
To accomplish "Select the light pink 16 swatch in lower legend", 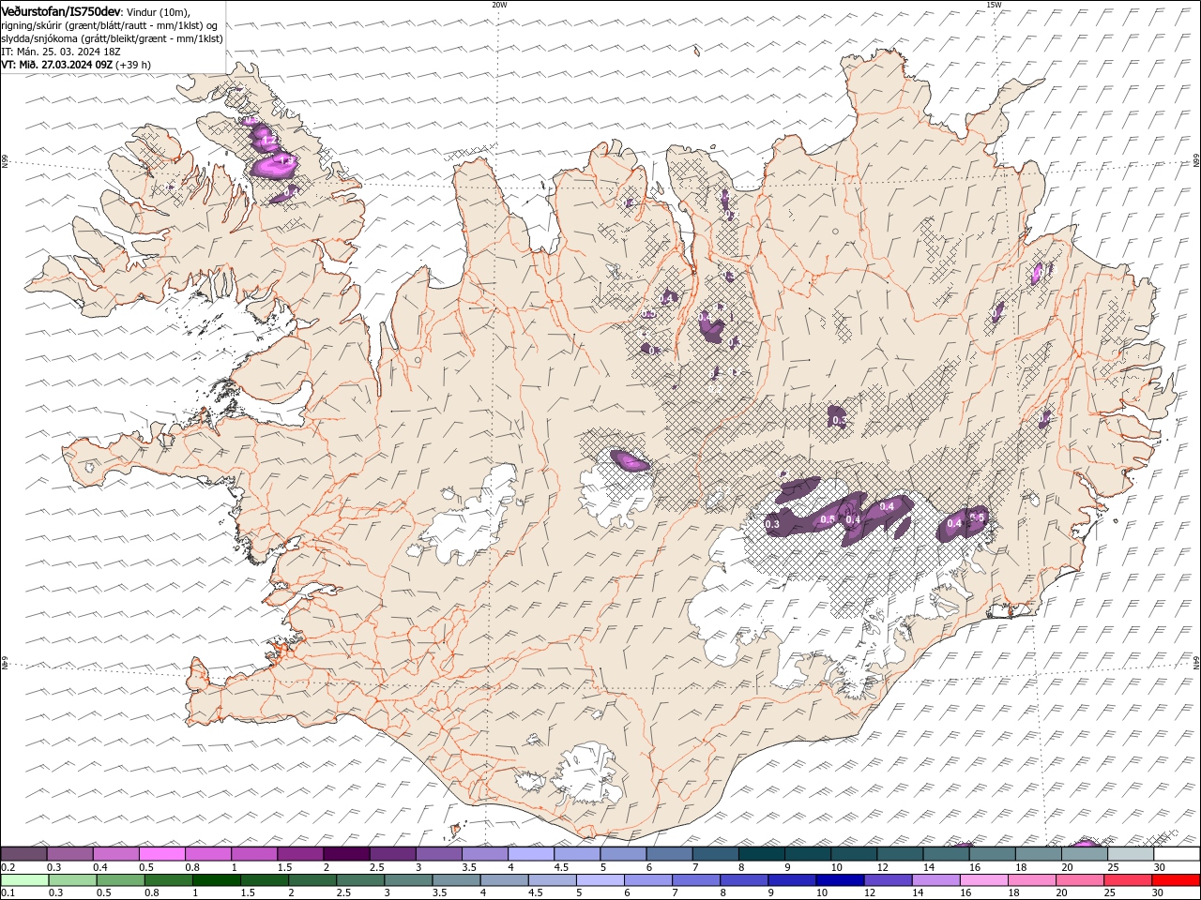I will (984, 880).
